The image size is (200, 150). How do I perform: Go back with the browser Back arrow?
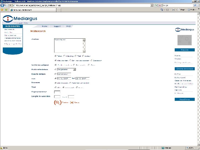point(2,5)
